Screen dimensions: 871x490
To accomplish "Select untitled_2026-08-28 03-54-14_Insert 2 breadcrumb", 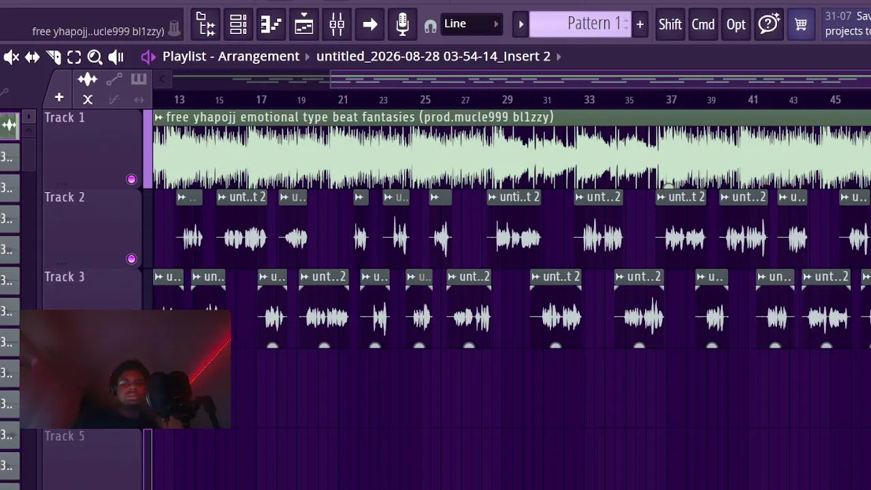I will coord(433,56).
